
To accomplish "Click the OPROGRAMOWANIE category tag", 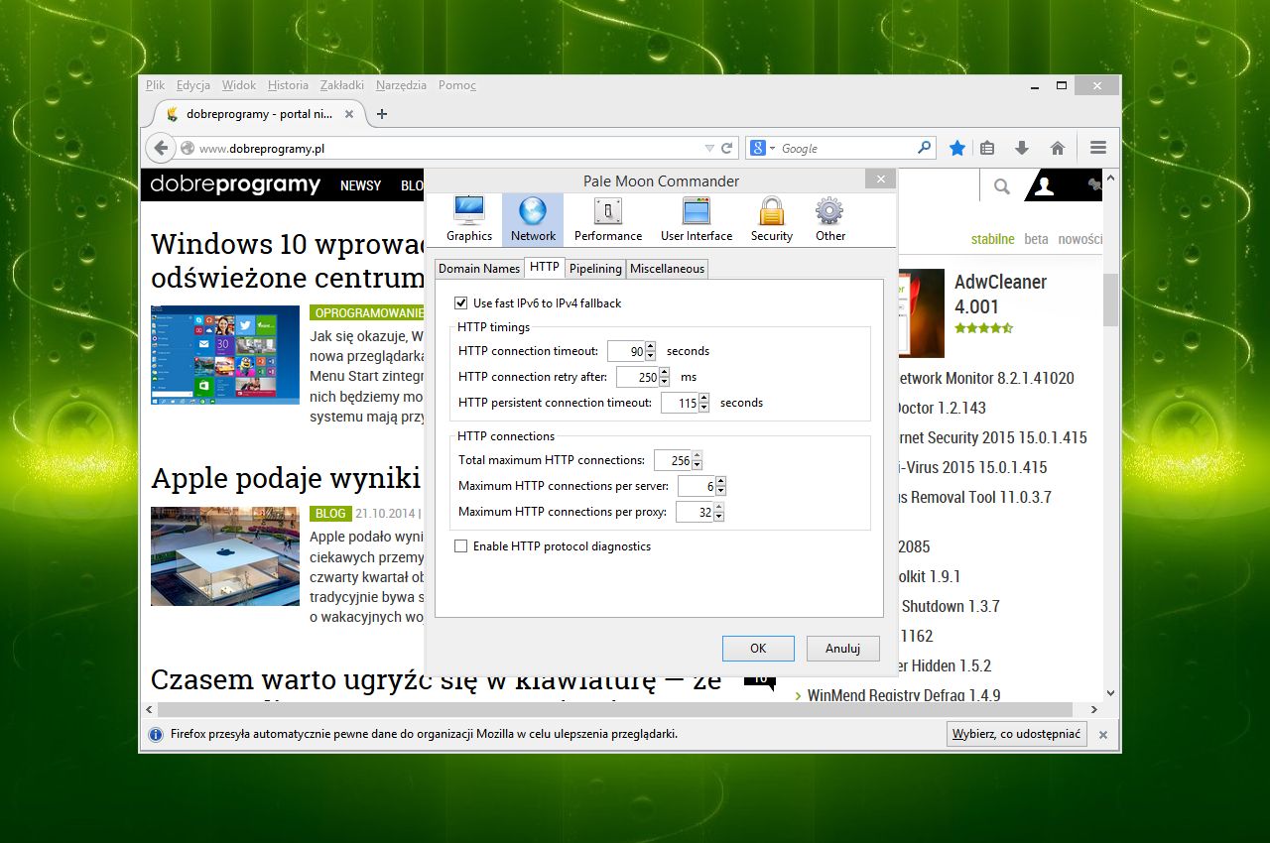I will [x=369, y=312].
